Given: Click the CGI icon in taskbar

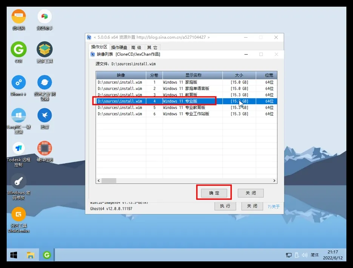Looking at the screenshot, I should (47, 256).
